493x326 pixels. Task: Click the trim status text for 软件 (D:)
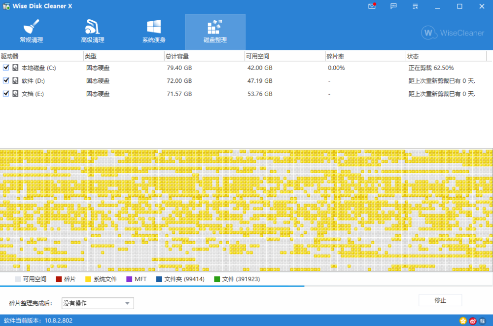point(442,81)
